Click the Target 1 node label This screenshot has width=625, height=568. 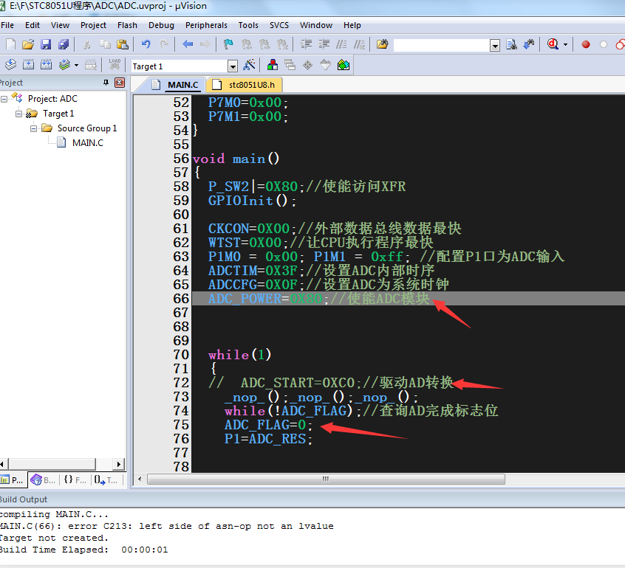point(58,114)
